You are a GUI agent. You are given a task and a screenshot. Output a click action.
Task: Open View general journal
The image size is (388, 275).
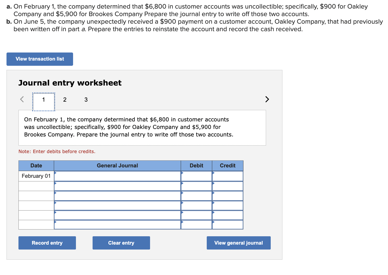coord(238,243)
